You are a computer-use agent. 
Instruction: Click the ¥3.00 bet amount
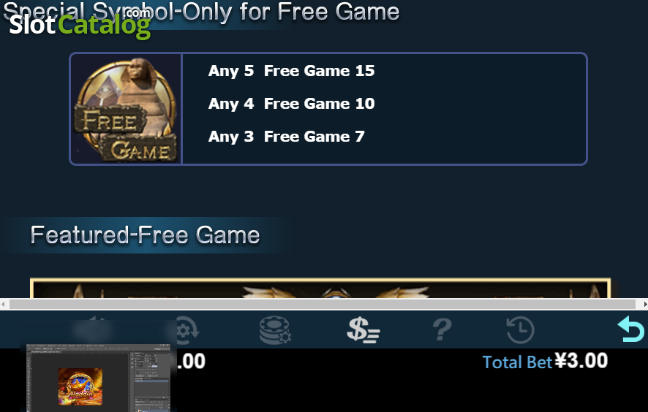pyautogui.click(x=581, y=361)
